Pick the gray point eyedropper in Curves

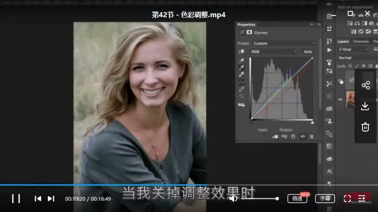pyautogui.click(x=241, y=67)
